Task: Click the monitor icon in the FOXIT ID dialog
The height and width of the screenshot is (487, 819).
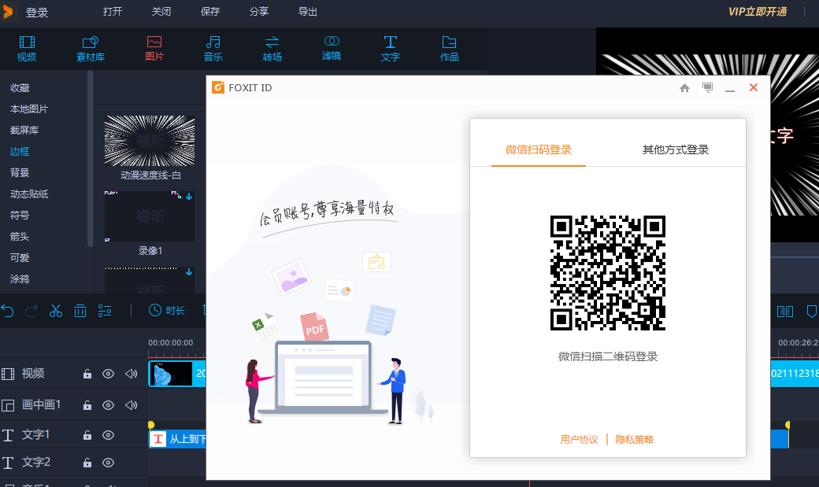Action: pos(706,87)
